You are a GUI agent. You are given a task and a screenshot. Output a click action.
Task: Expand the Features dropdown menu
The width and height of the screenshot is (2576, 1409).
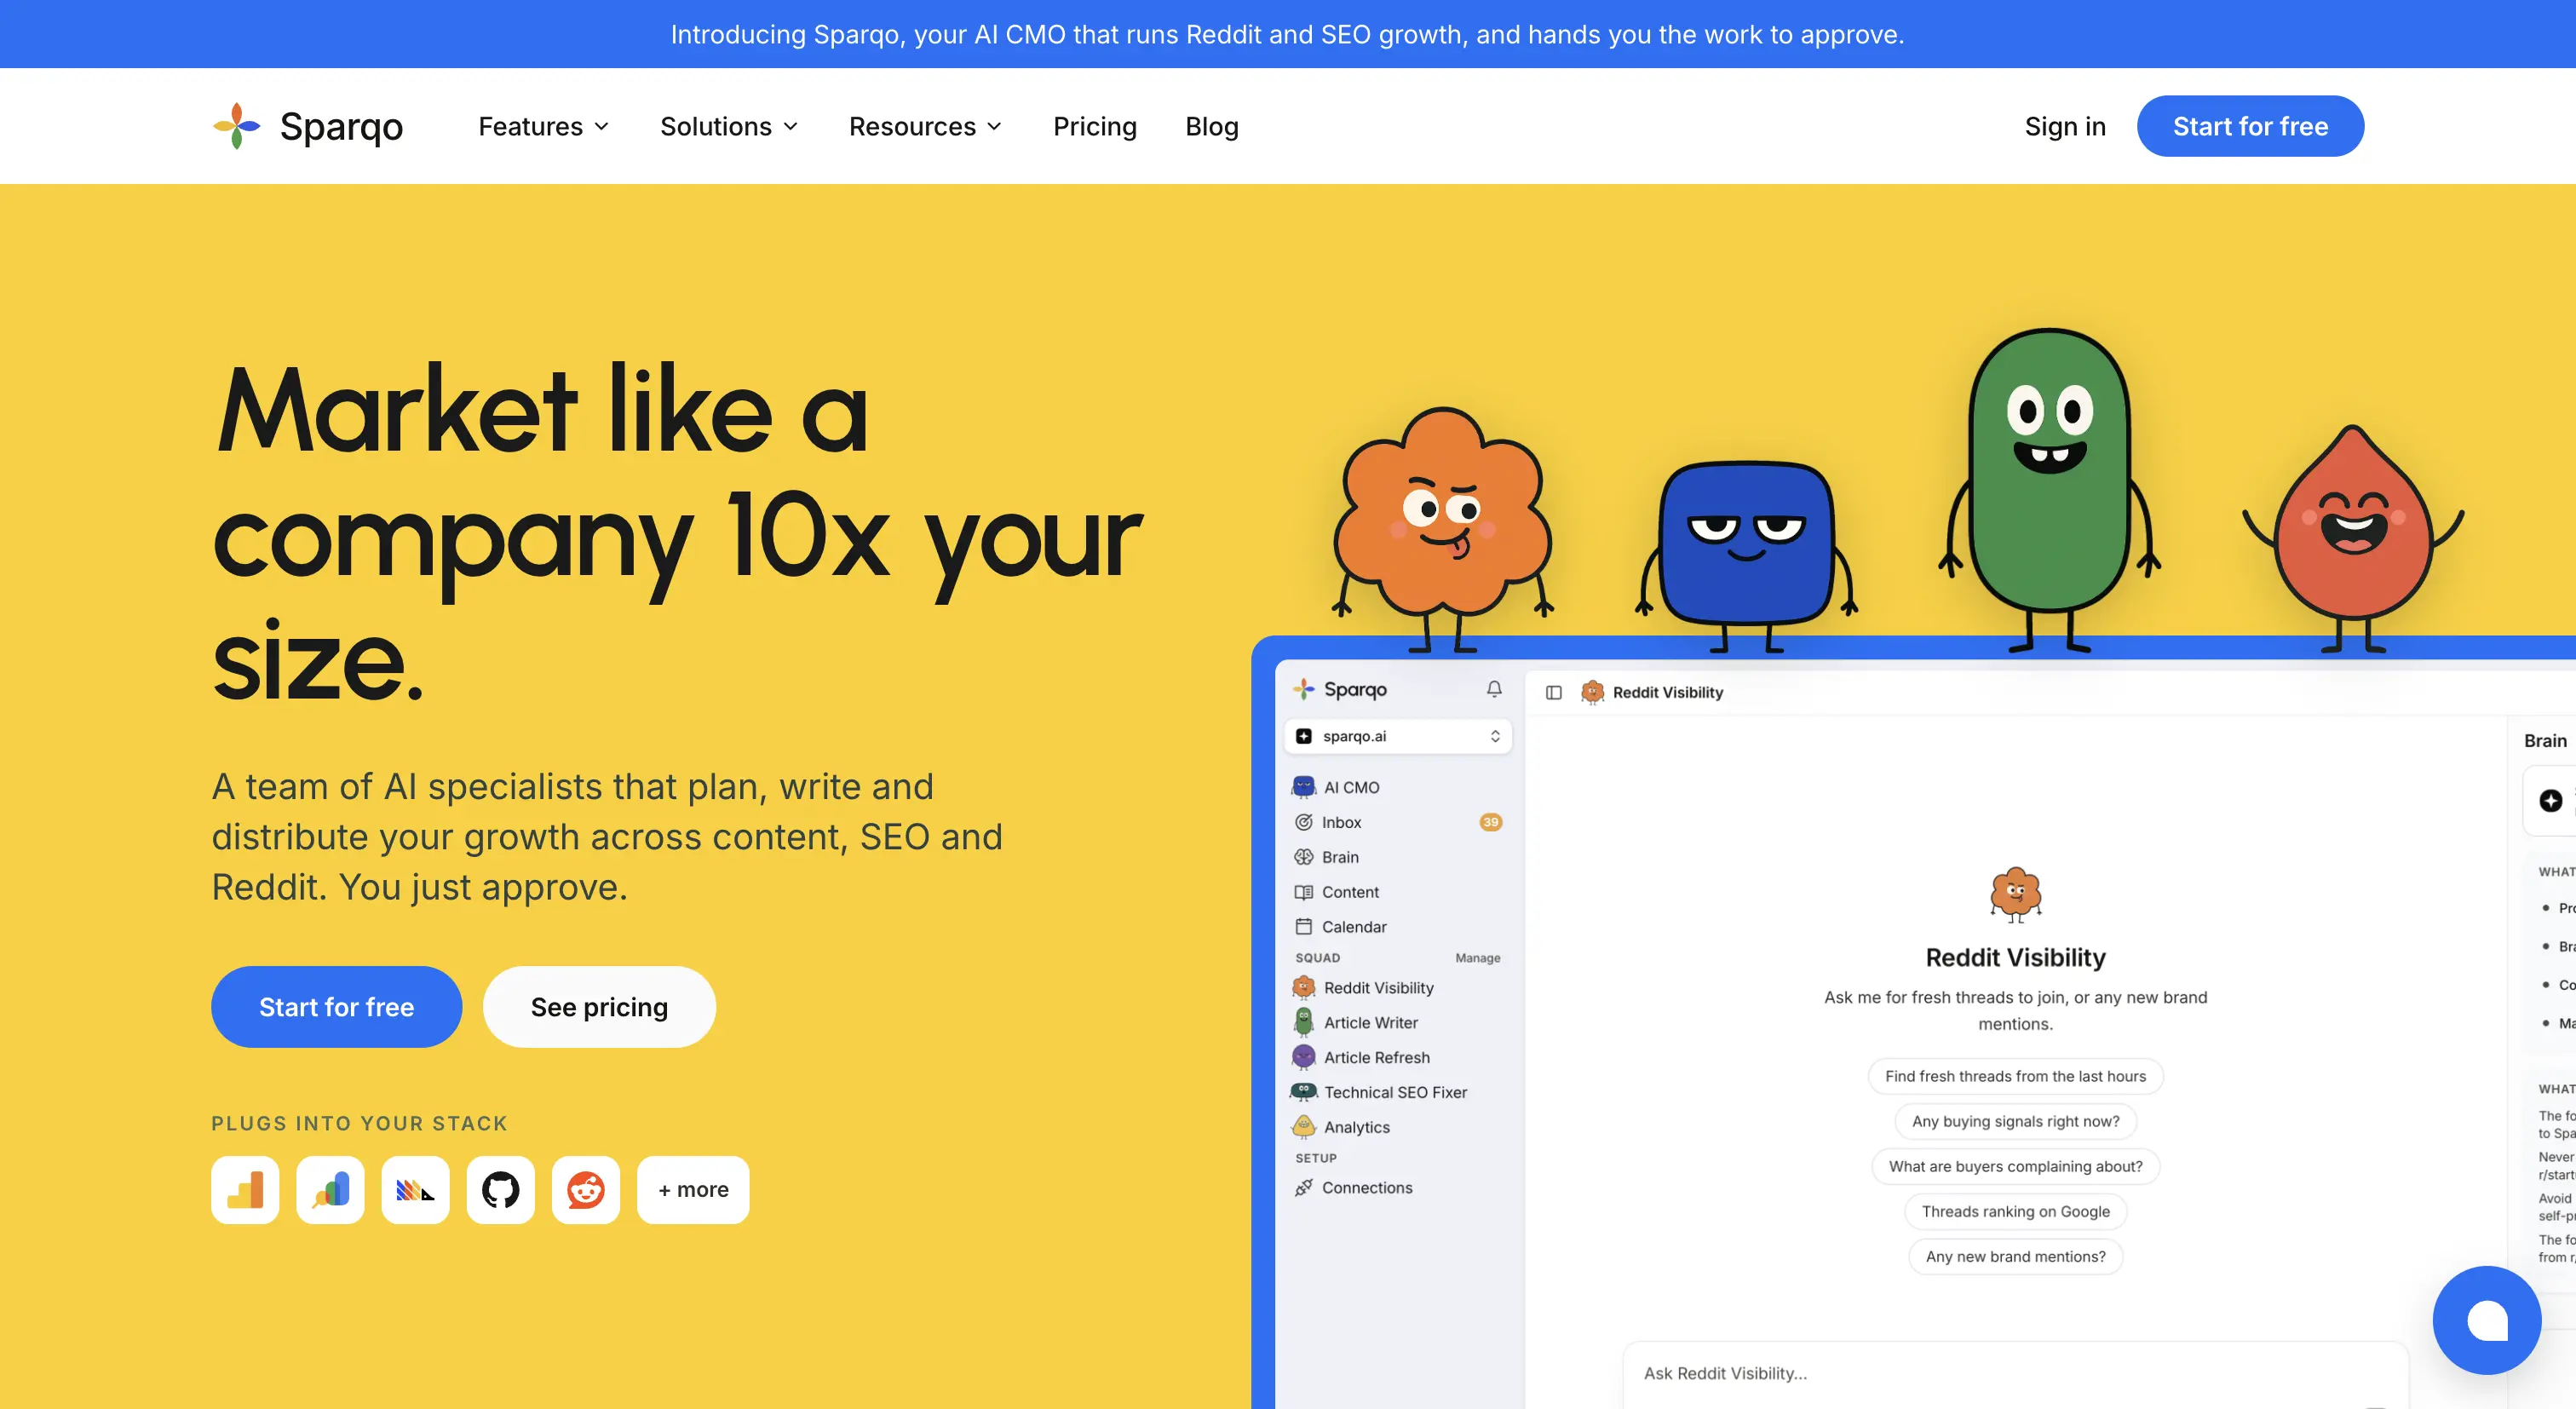544,126
